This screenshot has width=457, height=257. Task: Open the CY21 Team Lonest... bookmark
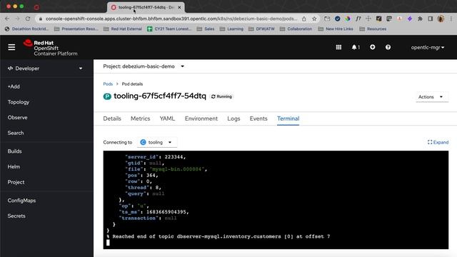tap(169, 29)
